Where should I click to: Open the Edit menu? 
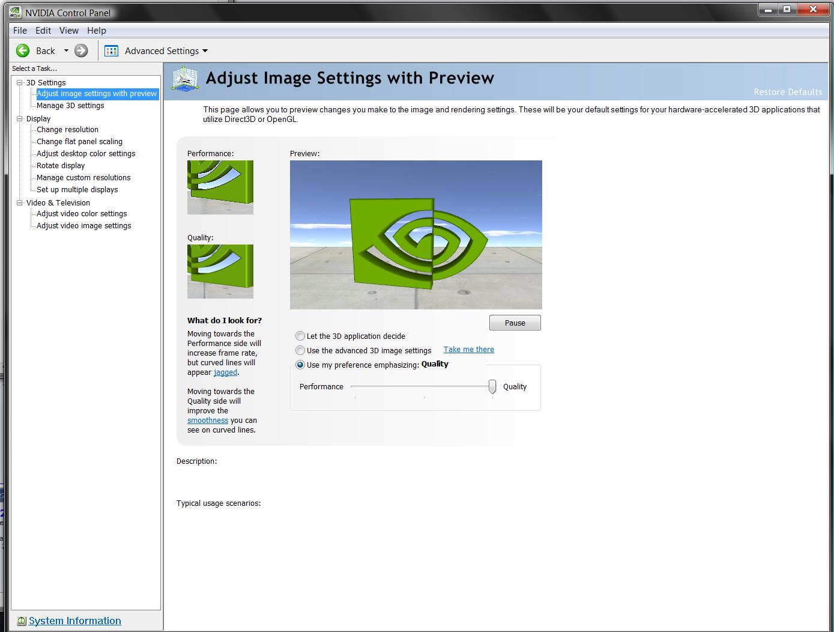coord(43,30)
